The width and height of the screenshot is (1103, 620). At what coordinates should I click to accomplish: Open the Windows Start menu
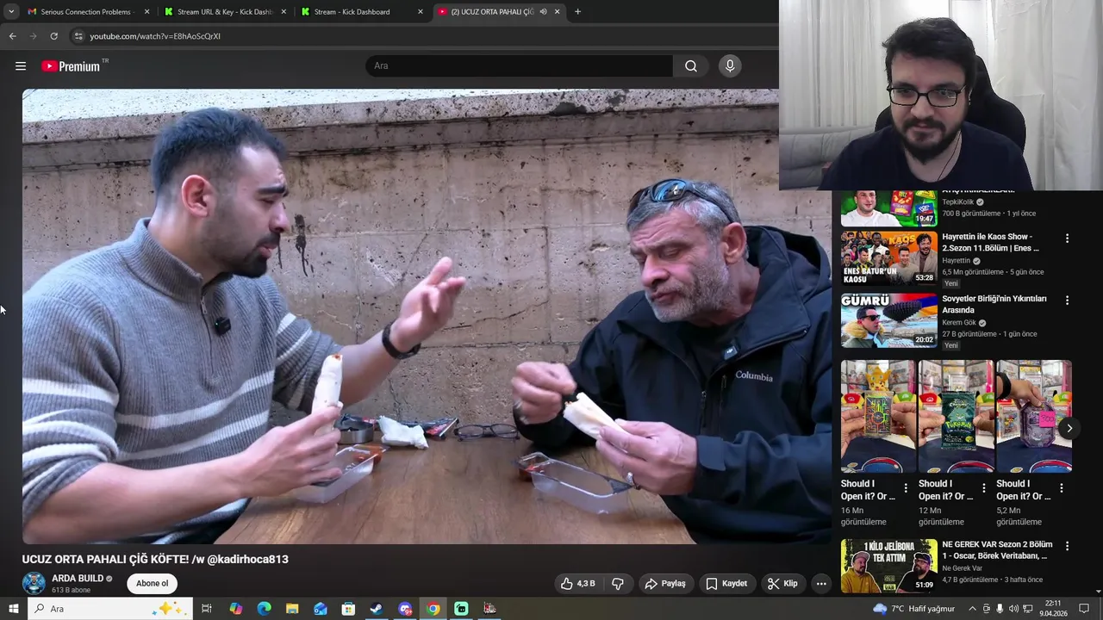(x=13, y=609)
